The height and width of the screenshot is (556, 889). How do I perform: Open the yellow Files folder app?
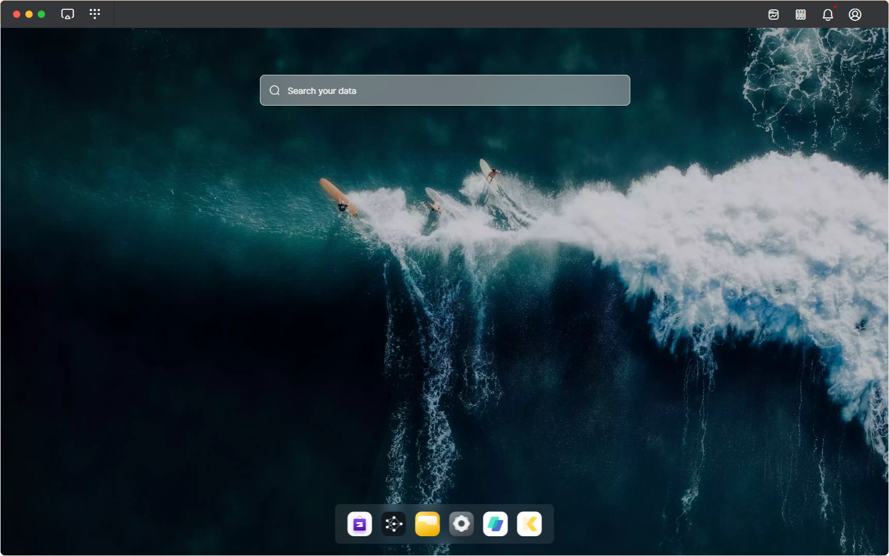tap(427, 524)
